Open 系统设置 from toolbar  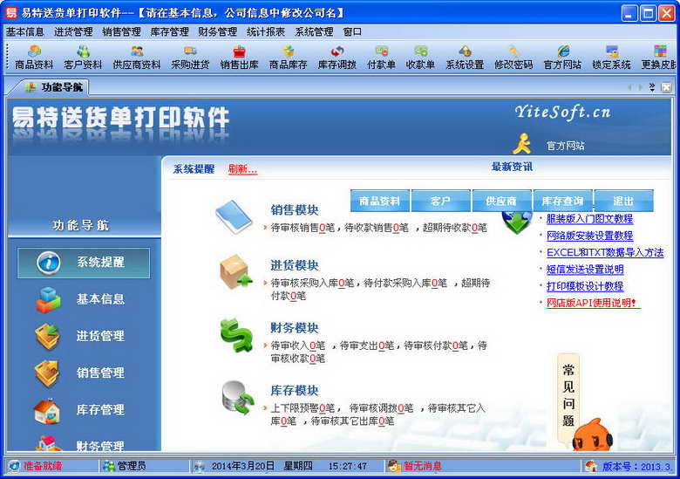(465, 58)
